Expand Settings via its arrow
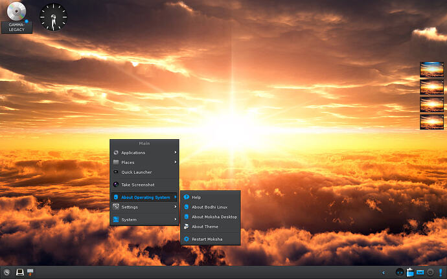This screenshot has width=447, height=279. [x=176, y=206]
